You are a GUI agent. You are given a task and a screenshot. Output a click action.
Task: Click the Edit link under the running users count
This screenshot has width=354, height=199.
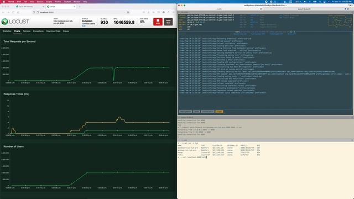[84, 26]
